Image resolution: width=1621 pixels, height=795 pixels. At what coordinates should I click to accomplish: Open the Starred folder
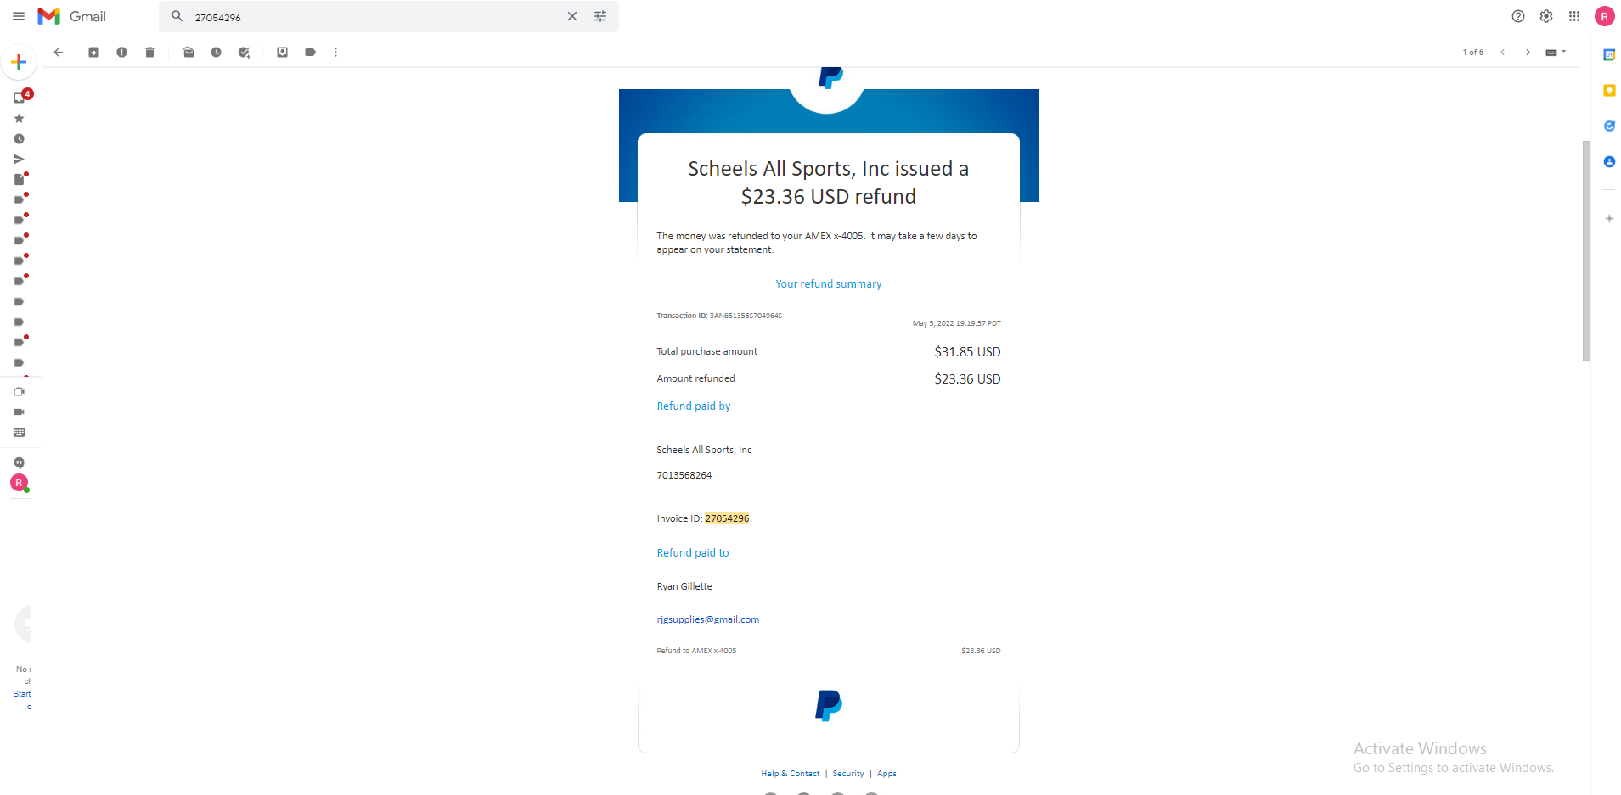(x=19, y=119)
